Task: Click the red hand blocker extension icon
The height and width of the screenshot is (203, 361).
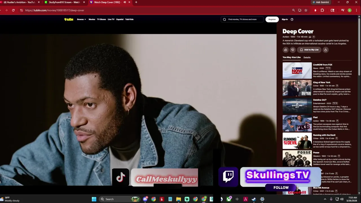Action: [x=315, y=10]
